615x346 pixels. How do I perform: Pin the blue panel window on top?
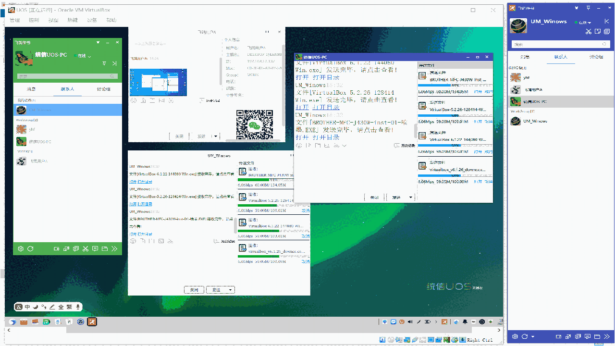[x=588, y=8]
